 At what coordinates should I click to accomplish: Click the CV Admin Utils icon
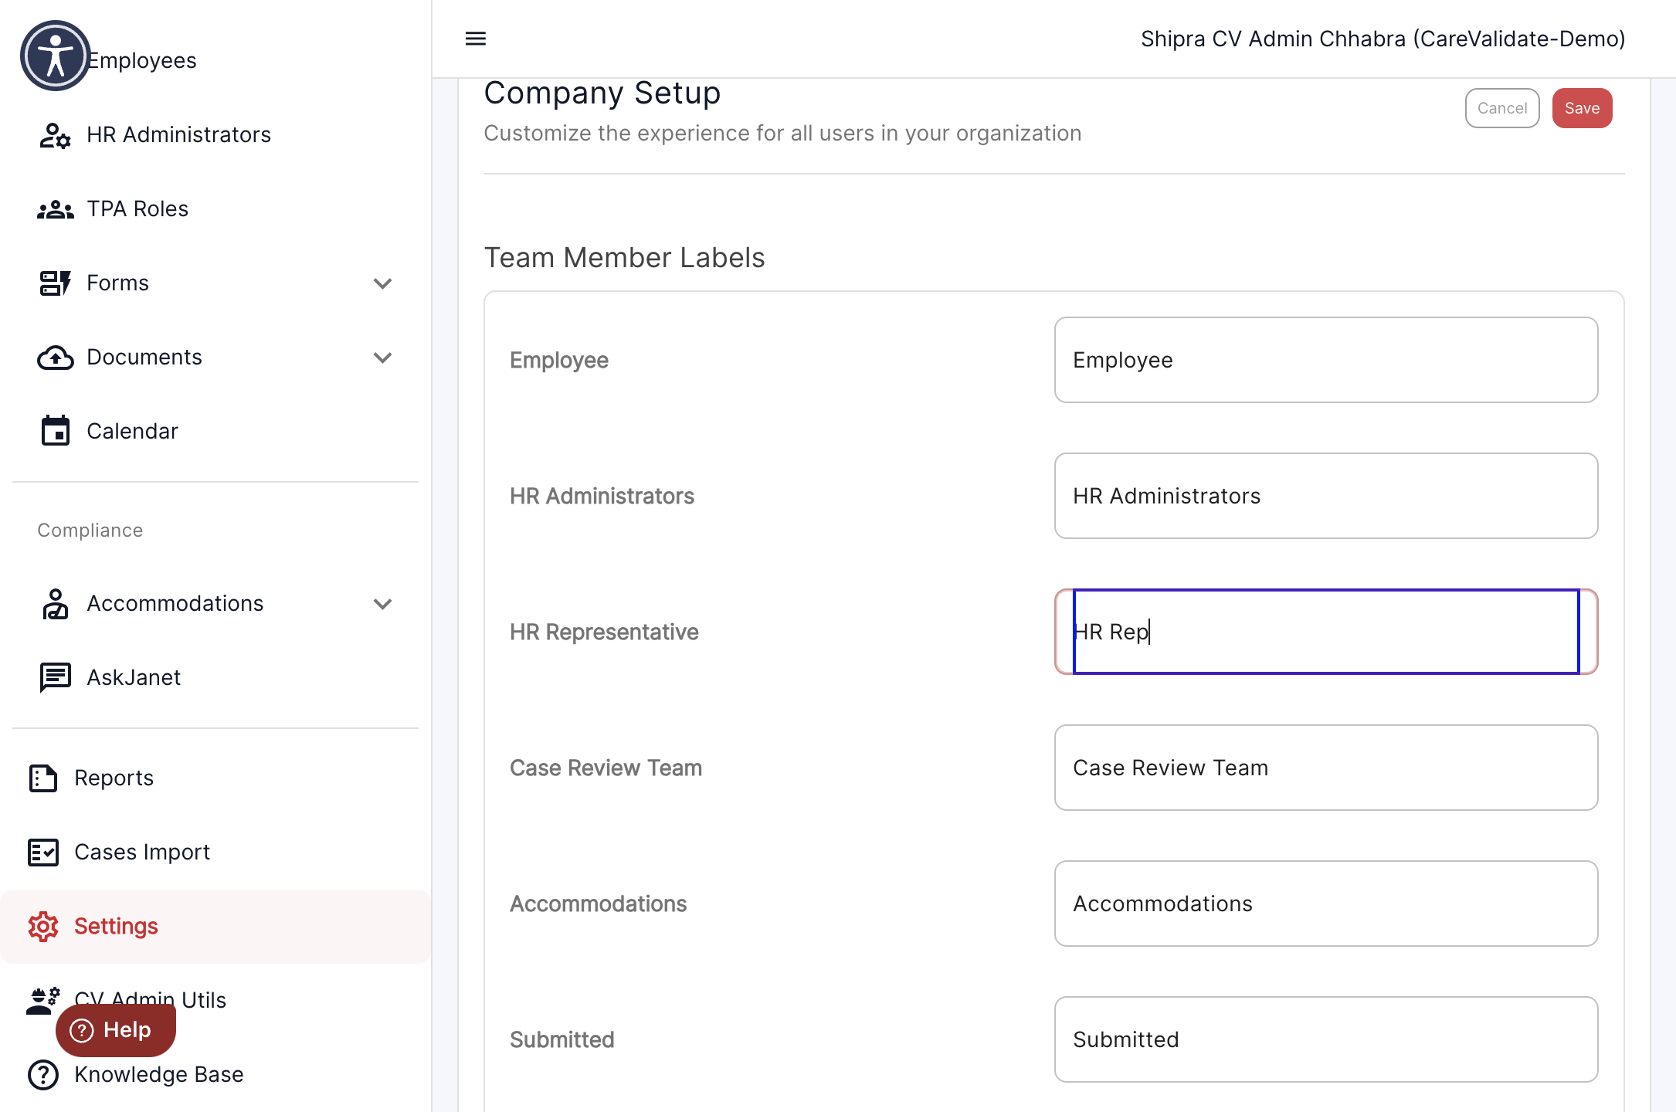click(42, 1001)
